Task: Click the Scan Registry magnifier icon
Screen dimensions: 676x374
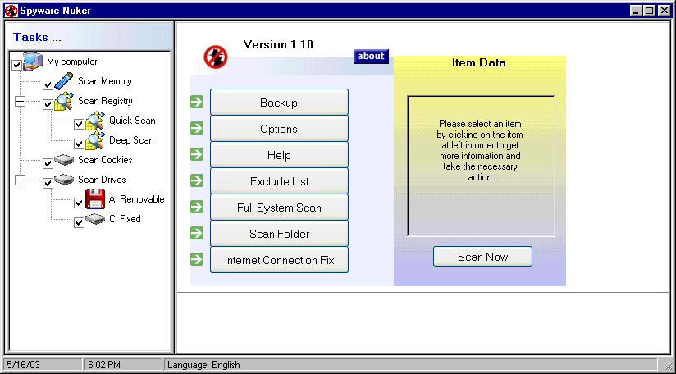Action: pos(64,101)
